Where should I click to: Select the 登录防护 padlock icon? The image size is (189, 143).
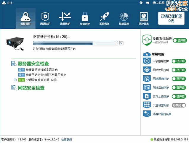coord(85,18)
